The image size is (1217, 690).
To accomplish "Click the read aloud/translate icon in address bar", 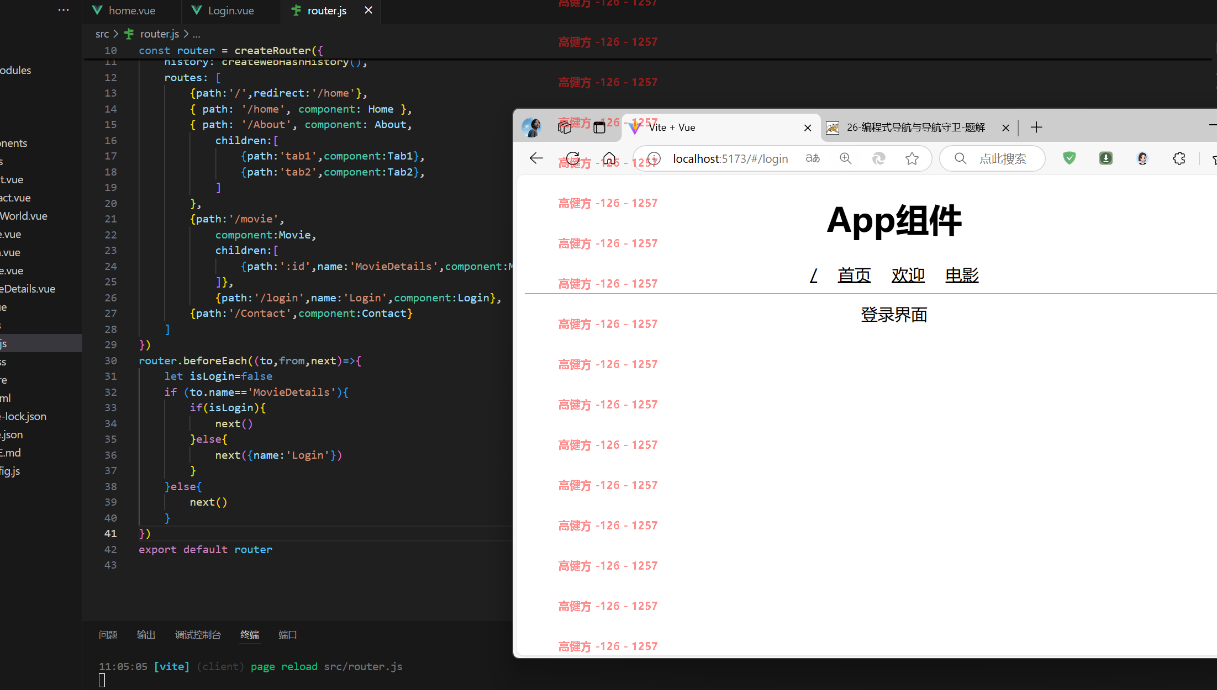I will [813, 158].
